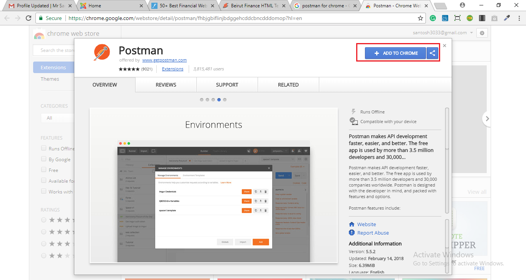Image resolution: width=526 pixels, height=280 pixels.
Task: Go back with the browser back arrow
Action: (7, 18)
